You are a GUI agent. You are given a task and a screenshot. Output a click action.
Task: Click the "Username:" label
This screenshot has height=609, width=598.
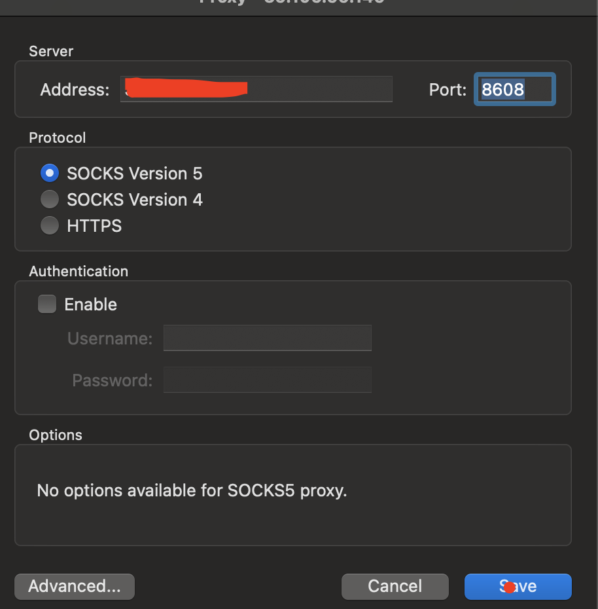(110, 339)
